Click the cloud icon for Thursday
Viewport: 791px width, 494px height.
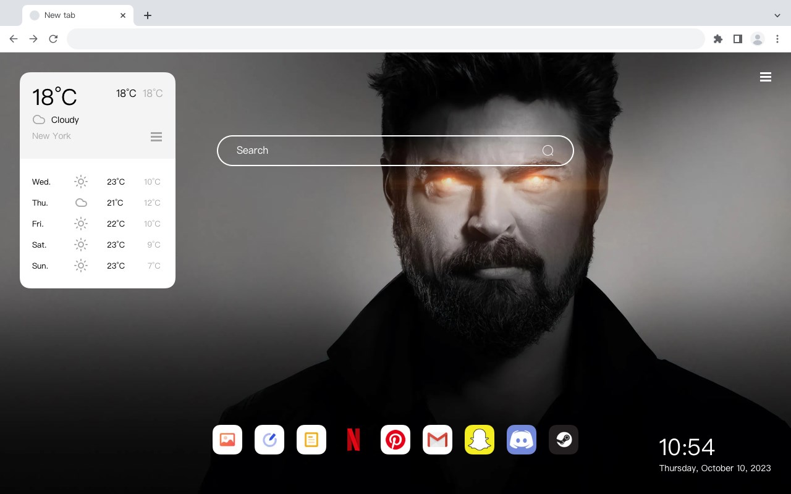(81, 203)
